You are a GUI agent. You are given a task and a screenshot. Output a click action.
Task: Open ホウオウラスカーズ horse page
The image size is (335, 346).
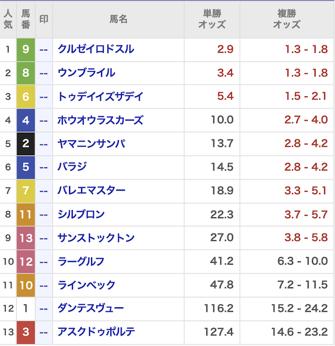pos(100,120)
